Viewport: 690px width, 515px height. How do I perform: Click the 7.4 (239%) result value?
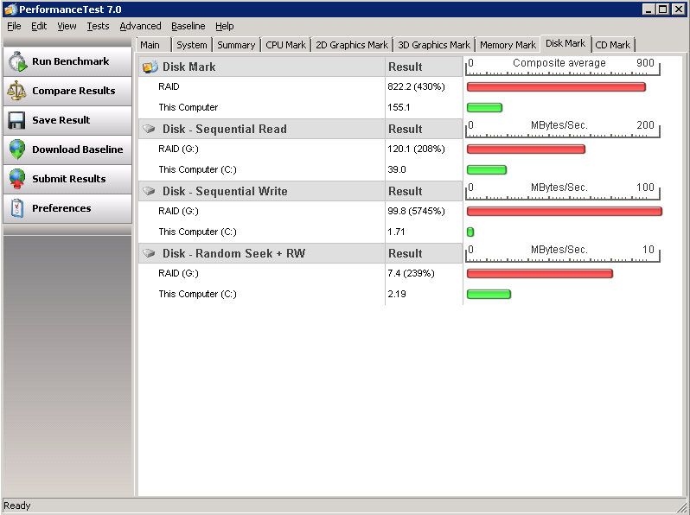[x=411, y=274]
